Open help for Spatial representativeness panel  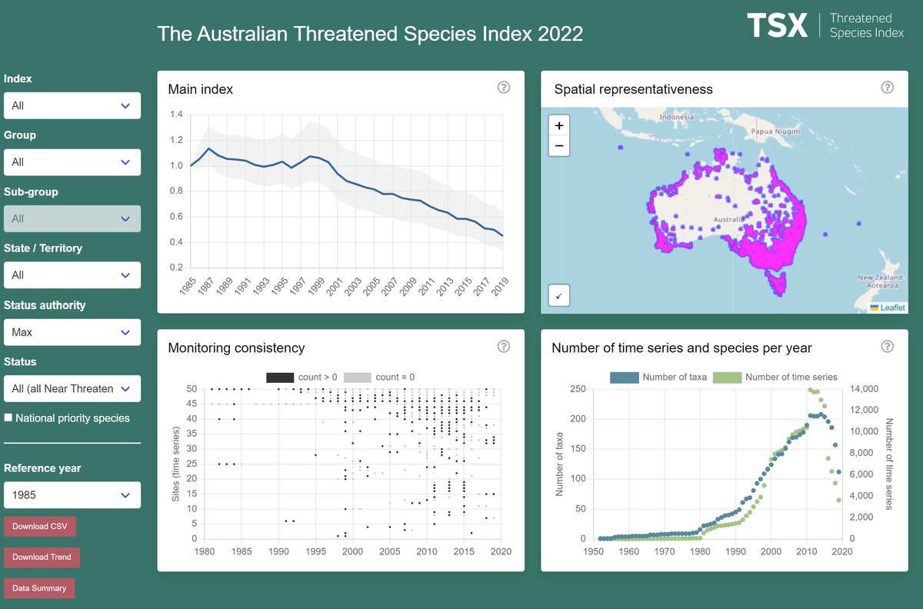click(888, 87)
